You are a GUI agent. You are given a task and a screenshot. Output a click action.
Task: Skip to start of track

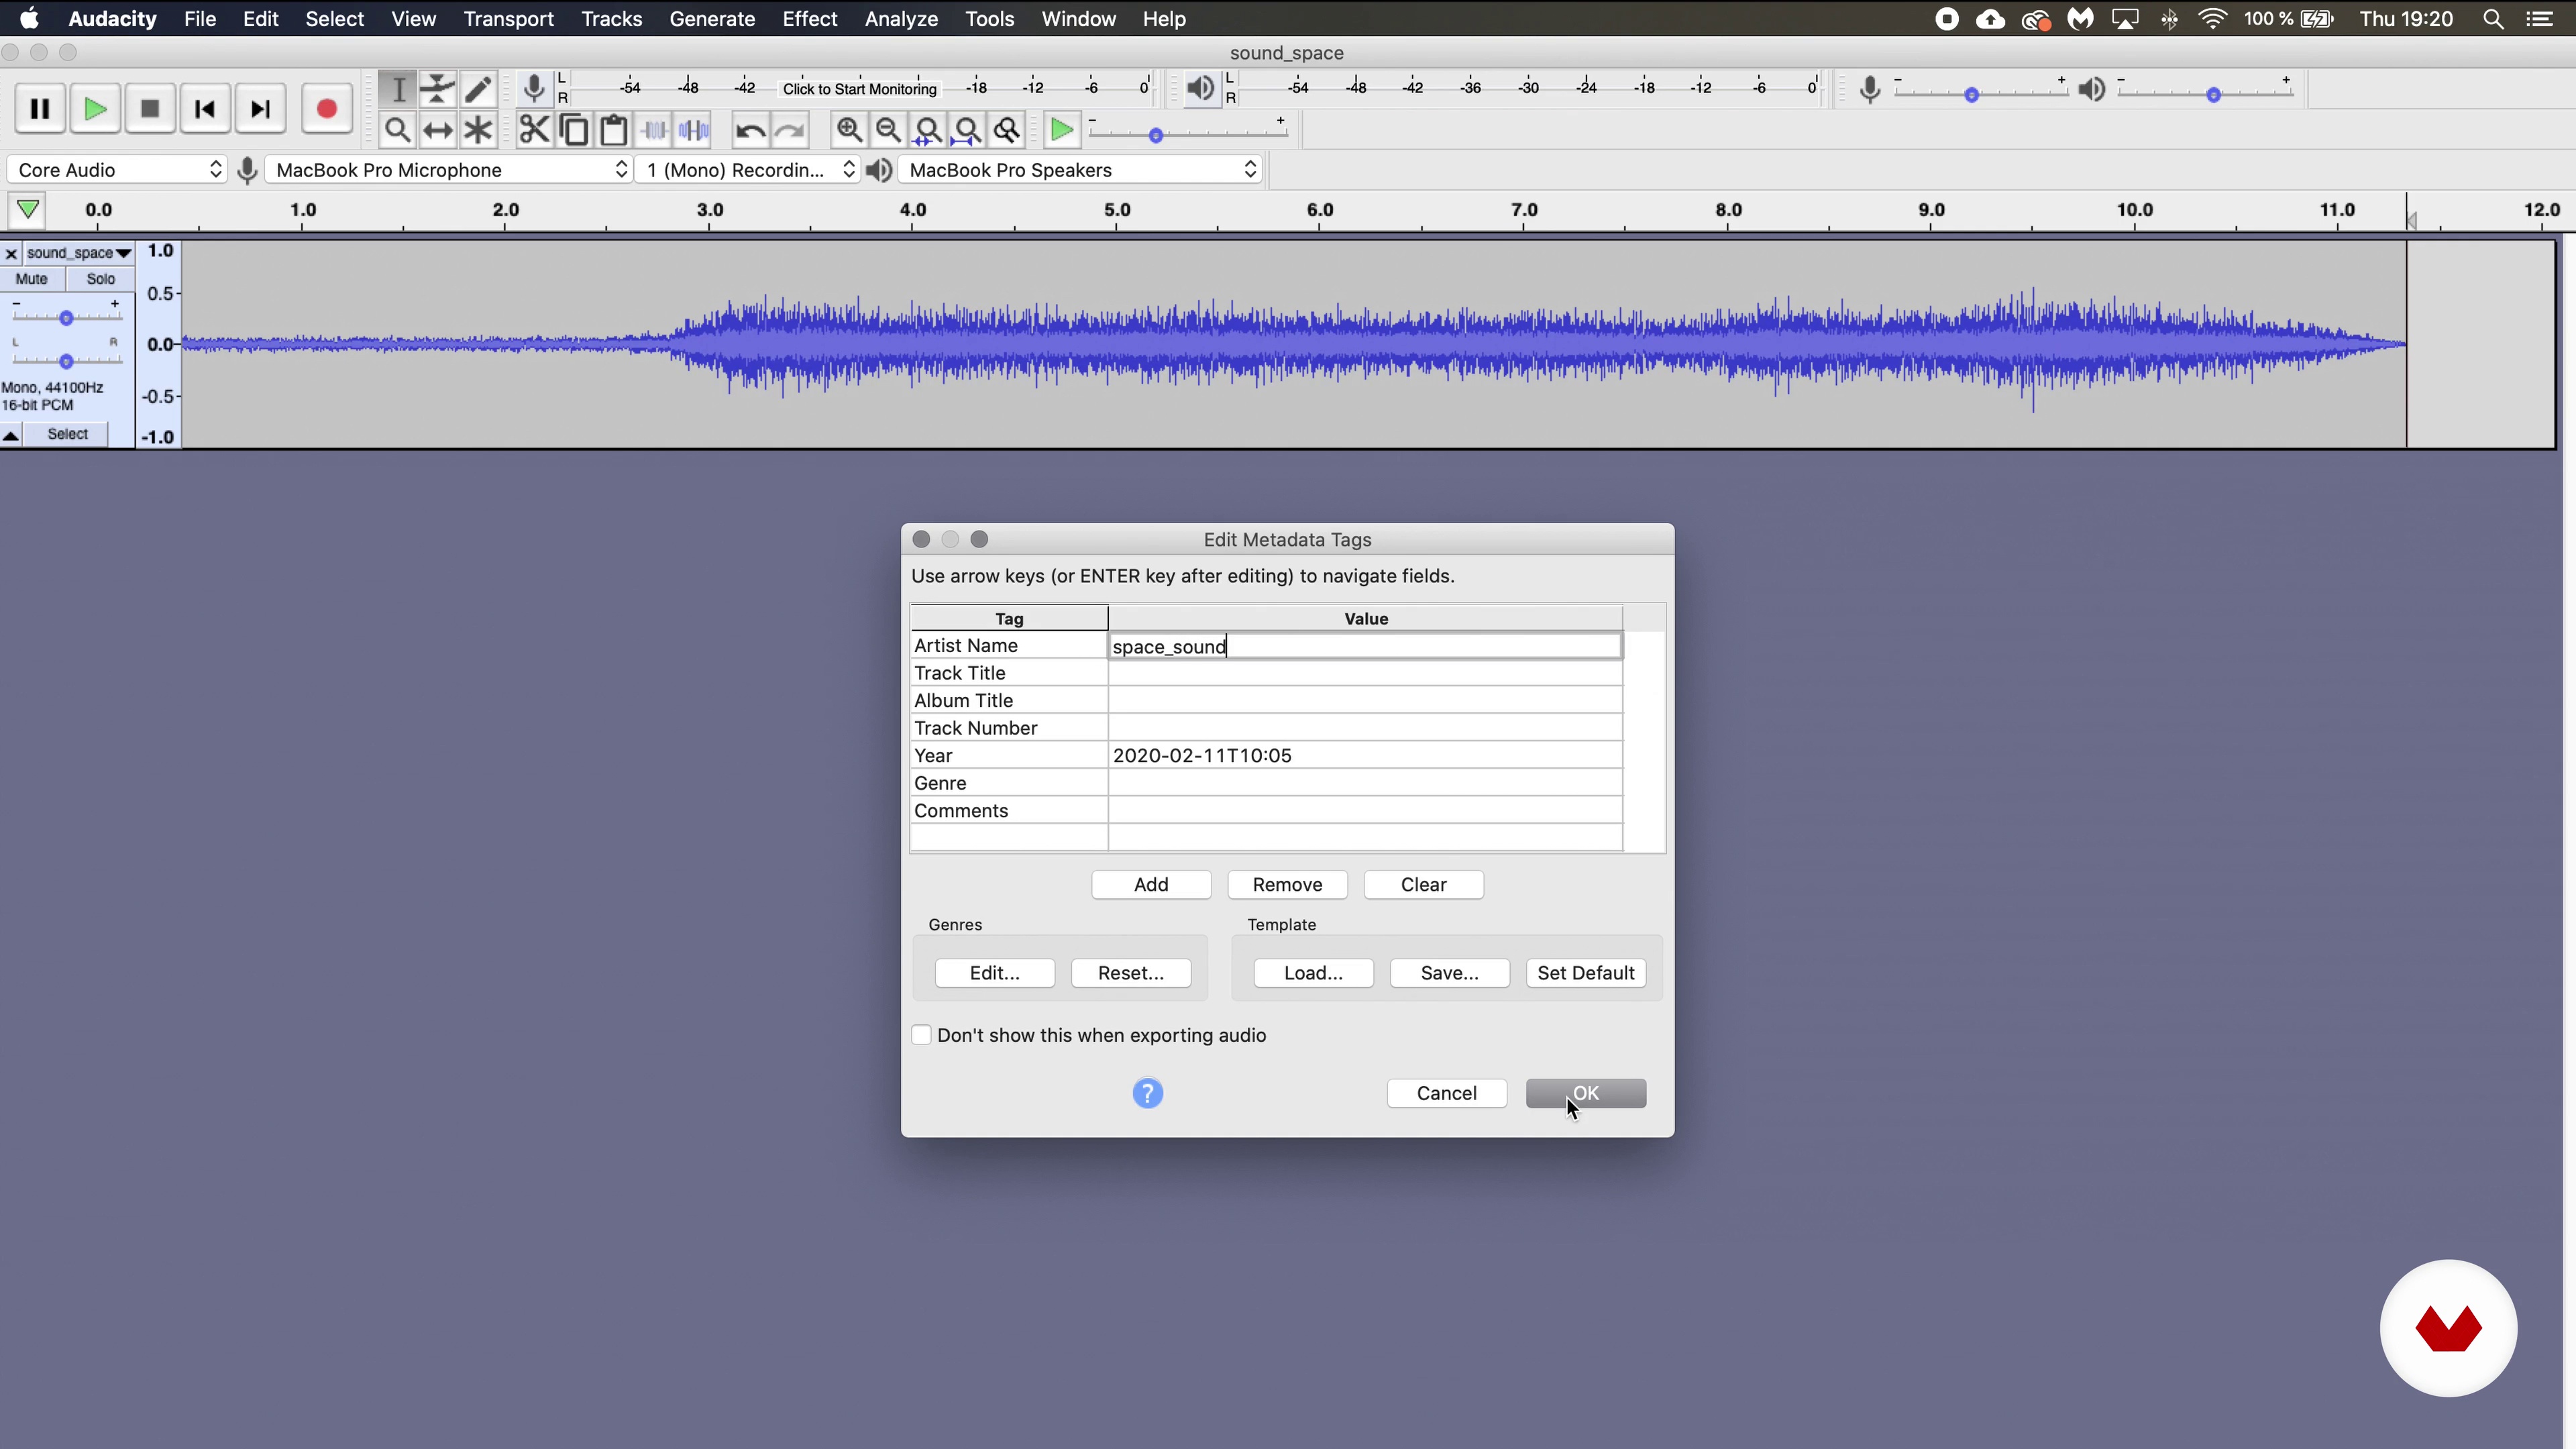pos(205,109)
